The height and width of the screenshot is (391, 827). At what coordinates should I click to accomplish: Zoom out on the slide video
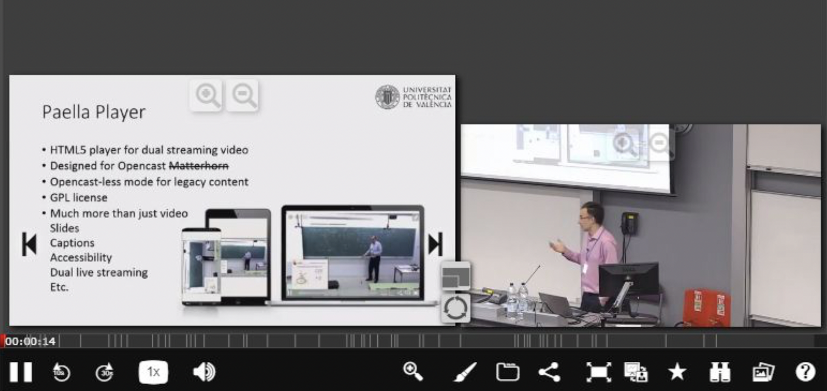[x=243, y=95]
